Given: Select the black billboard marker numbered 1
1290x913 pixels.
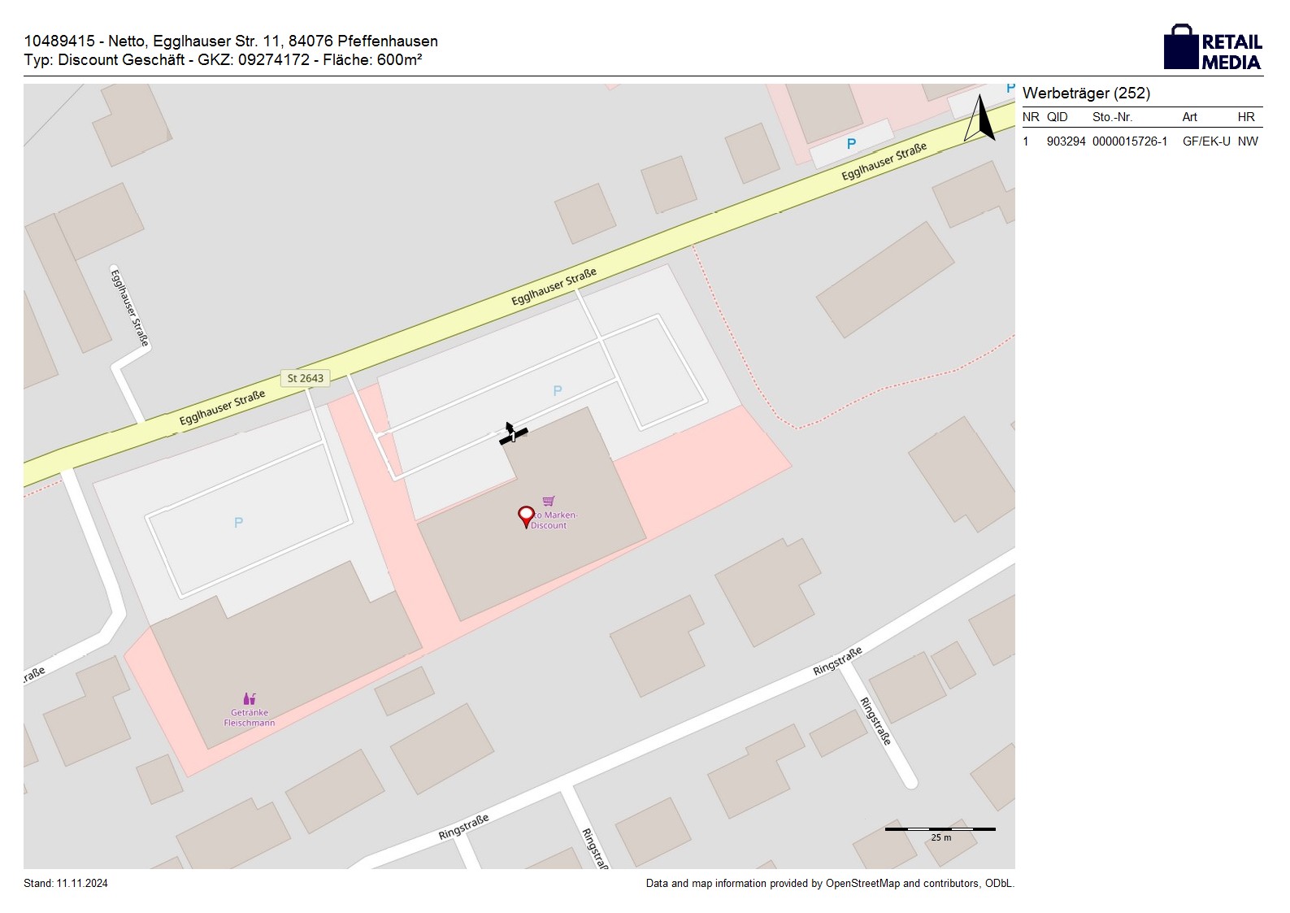Looking at the screenshot, I should coord(513,436).
